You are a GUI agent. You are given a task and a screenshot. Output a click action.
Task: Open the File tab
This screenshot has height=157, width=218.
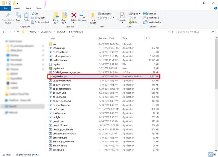(x=6, y=8)
